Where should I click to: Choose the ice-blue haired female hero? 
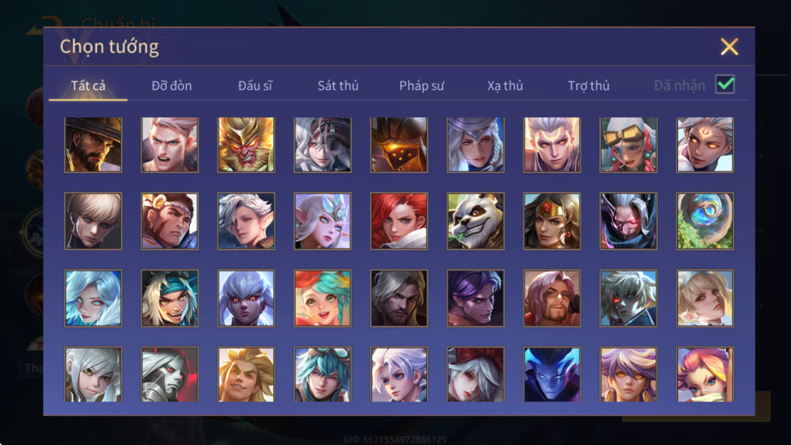pyautogui.click(x=94, y=298)
